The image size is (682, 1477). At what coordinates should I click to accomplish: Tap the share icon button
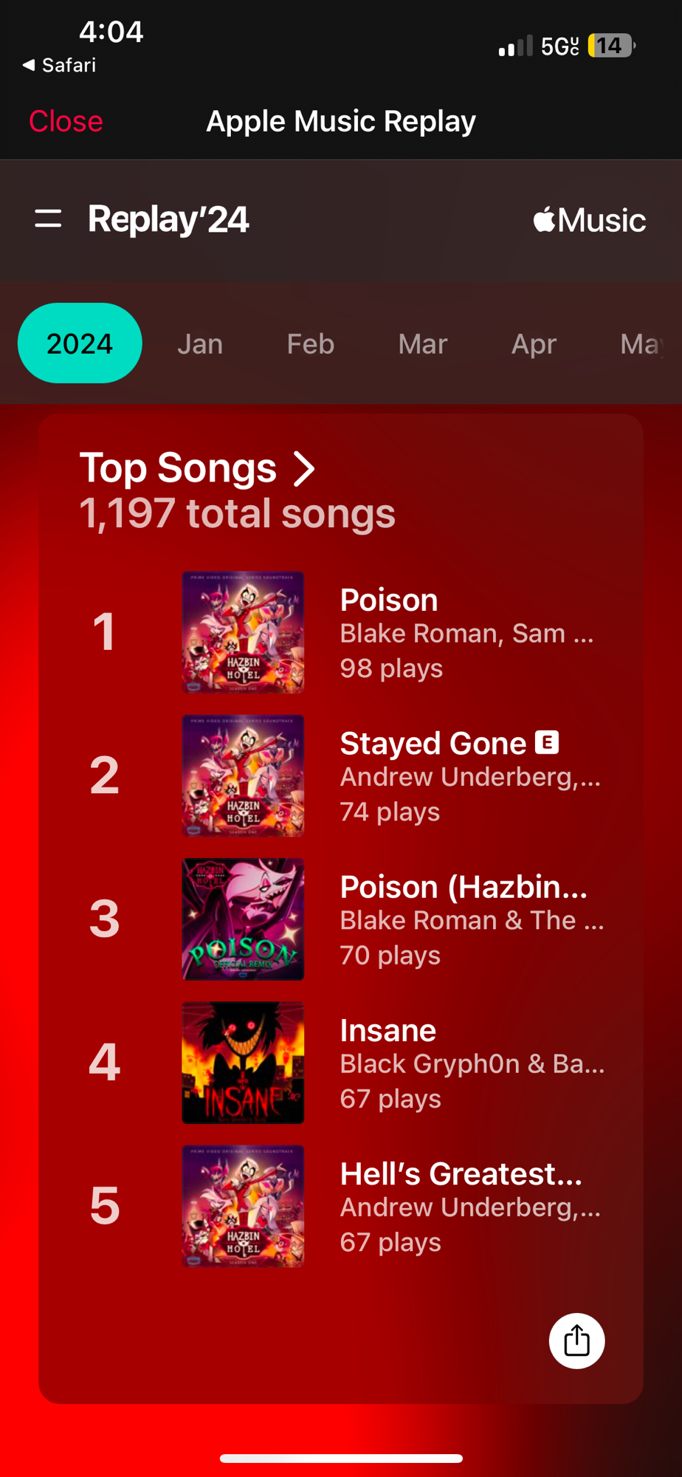576,1340
